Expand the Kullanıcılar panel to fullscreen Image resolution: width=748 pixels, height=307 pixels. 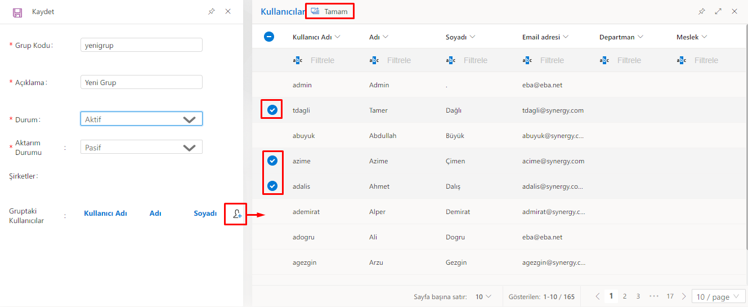pyautogui.click(x=718, y=11)
